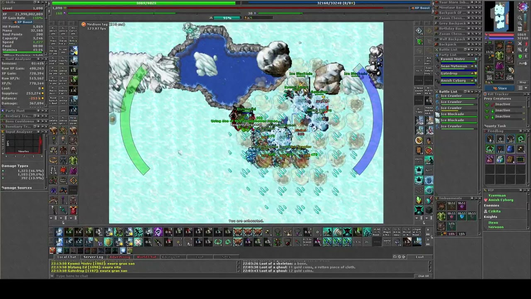Select the Loot tab in the right chat pane

420,257
